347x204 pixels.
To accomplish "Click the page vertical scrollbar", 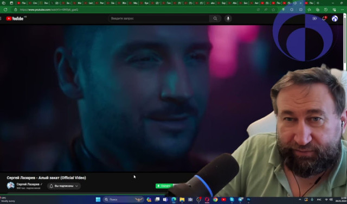I will pyautogui.click(x=345, y=42).
